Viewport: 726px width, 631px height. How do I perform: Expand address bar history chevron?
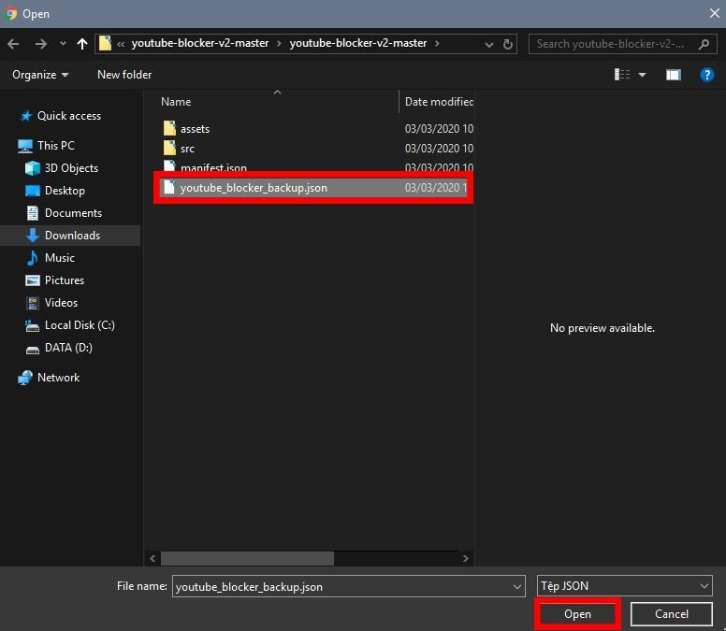coord(489,45)
